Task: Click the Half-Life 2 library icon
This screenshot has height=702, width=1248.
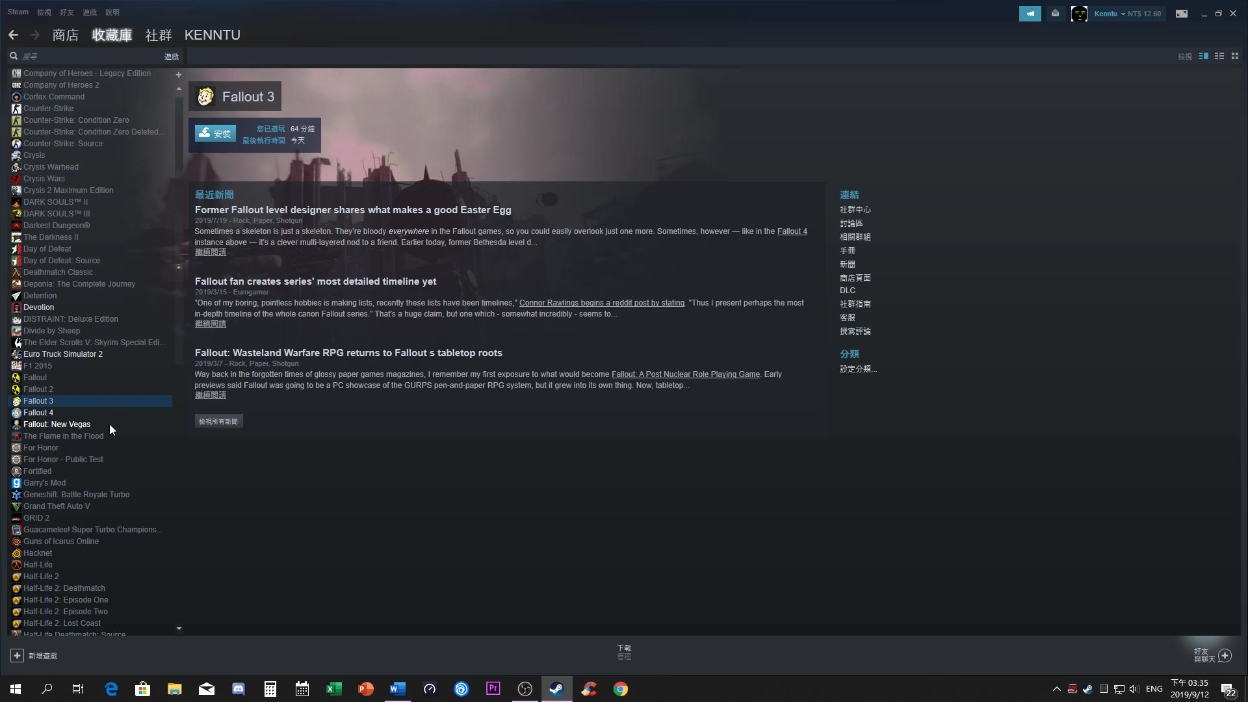Action: (x=16, y=576)
